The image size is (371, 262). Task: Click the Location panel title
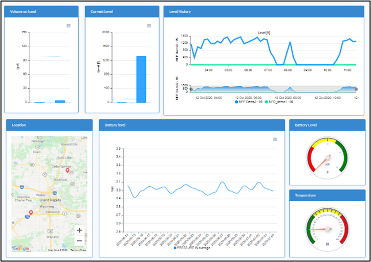(18, 125)
